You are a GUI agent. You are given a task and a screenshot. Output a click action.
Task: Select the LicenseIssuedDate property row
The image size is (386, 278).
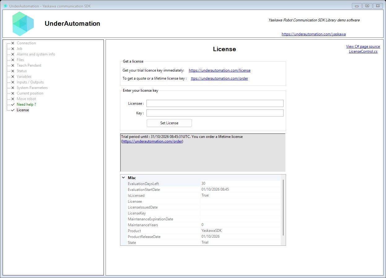(201, 207)
